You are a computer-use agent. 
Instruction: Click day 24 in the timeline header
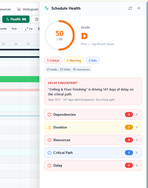16,44
